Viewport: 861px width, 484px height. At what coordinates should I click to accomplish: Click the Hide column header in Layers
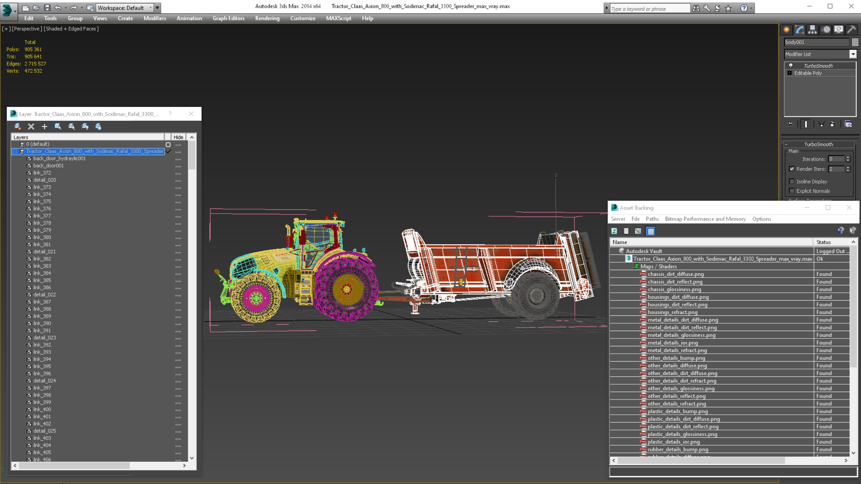pyautogui.click(x=178, y=137)
